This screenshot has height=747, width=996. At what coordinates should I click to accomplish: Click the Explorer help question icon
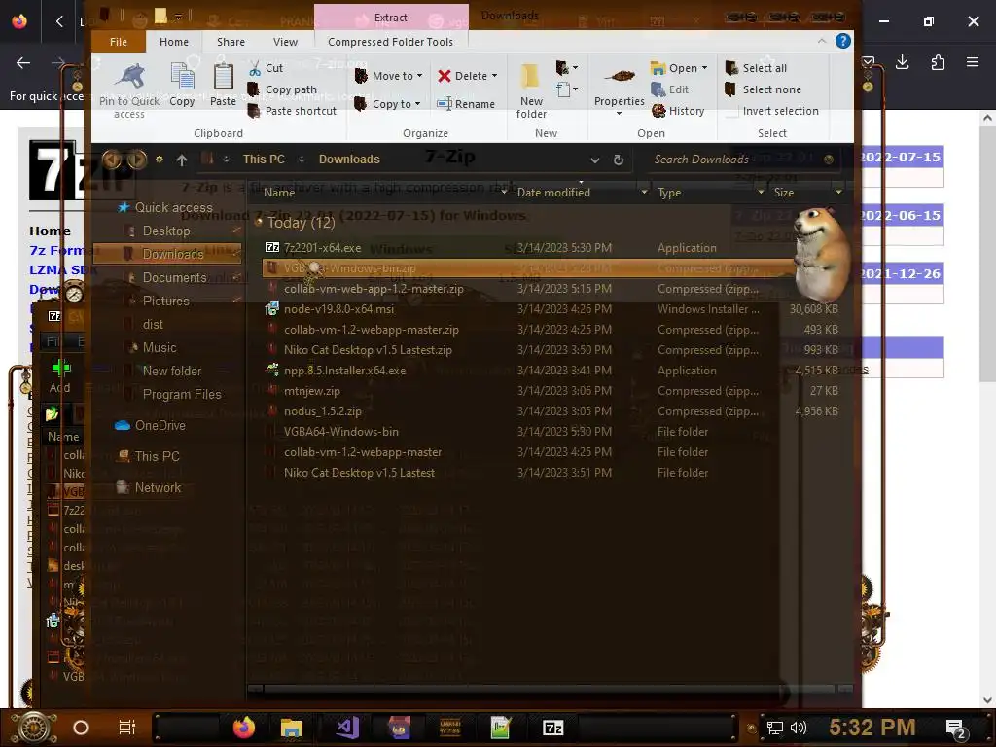[x=843, y=41]
